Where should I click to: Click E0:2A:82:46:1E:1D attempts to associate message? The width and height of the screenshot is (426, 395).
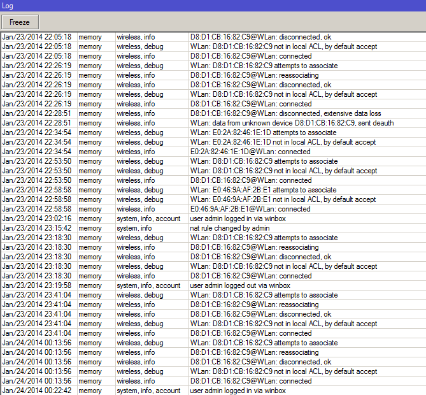tap(263, 133)
